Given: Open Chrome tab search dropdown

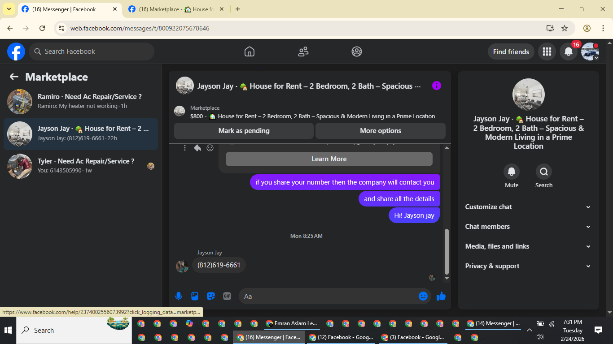Looking at the screenshot, I should point(9,9).
